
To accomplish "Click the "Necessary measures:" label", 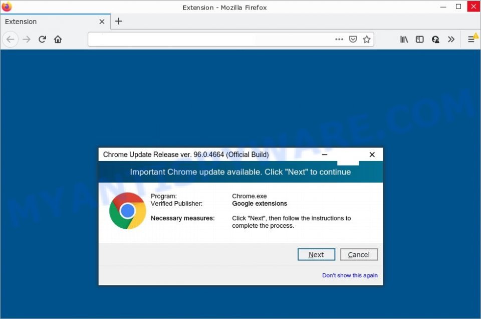I will click(x=182, y=218).
